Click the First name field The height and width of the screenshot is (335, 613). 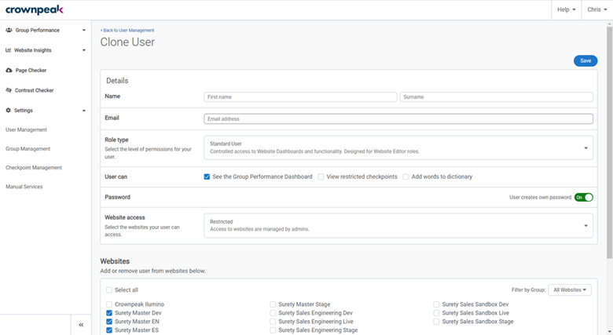click(x=300, y=96)
